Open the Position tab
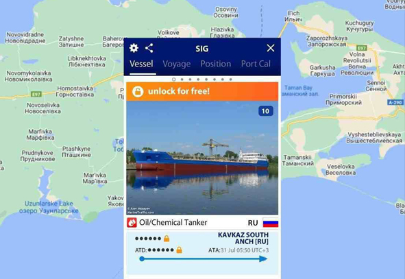405x279 pixels. pos(216,64)
